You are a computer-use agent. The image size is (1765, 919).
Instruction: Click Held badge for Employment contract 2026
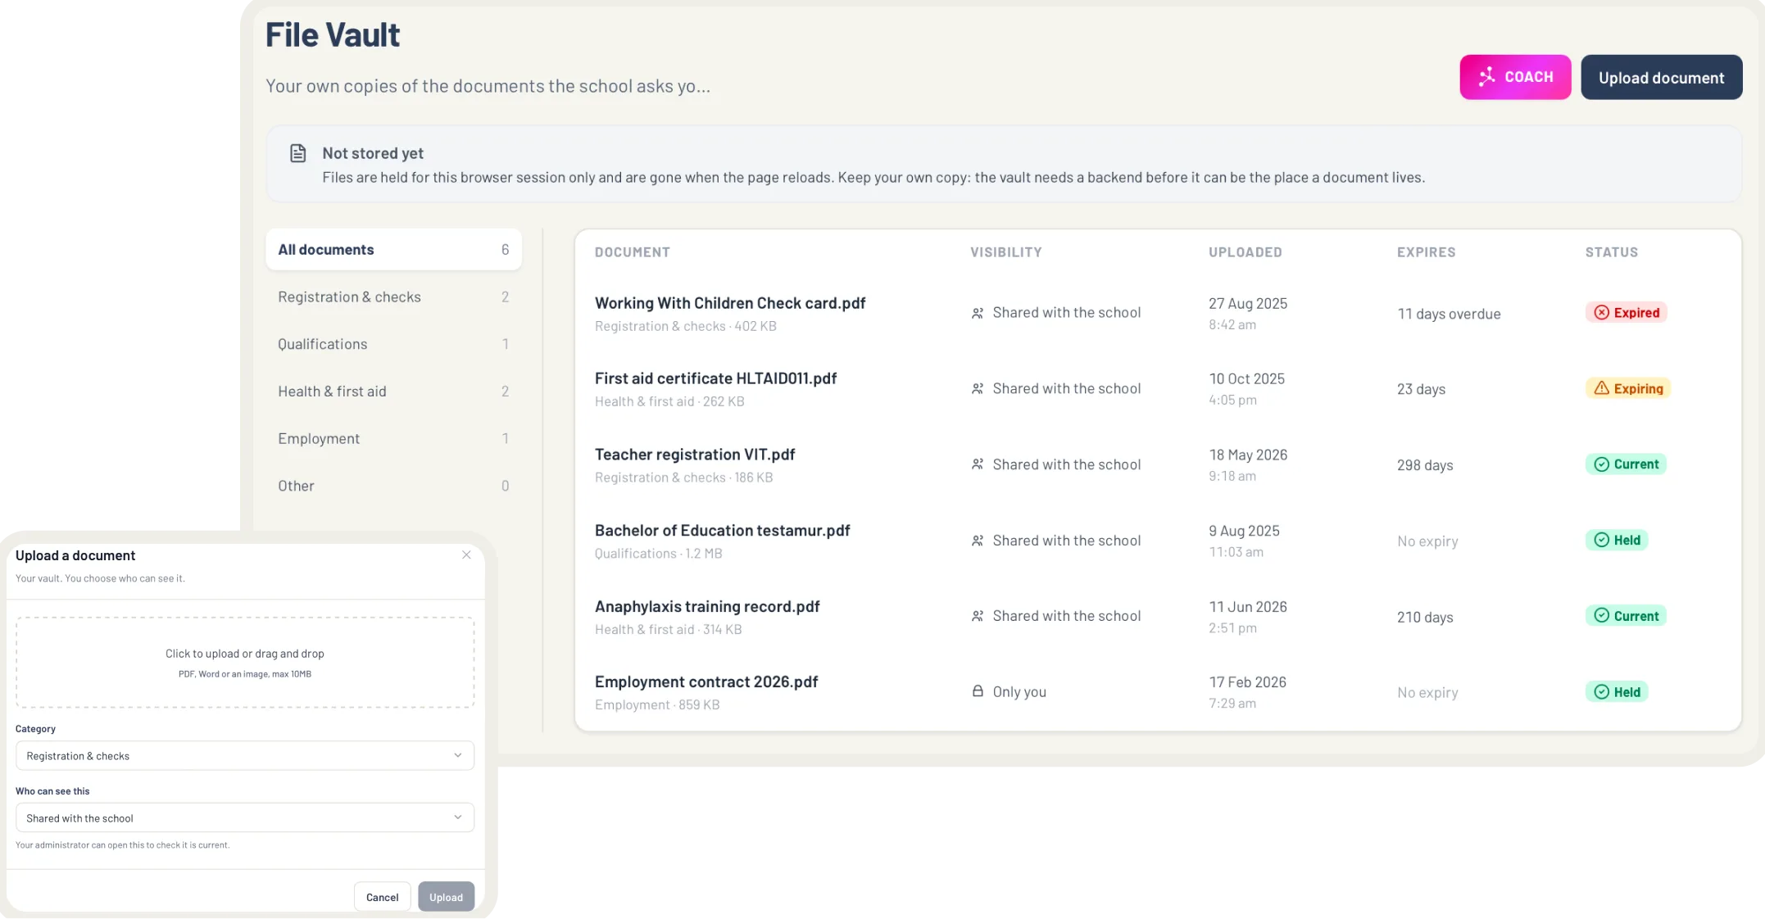pos(1617,692)
